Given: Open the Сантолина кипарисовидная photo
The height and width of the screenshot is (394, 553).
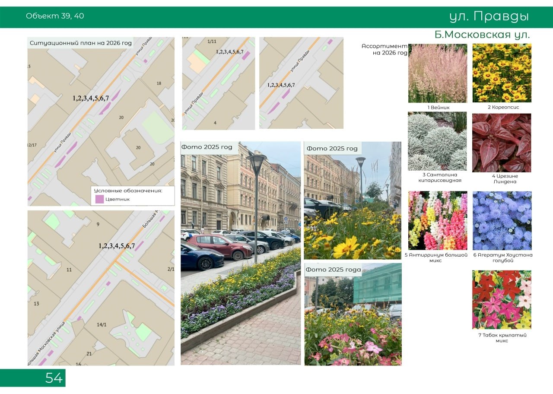Looking at the screenshot, I should [x=437, y=141].
